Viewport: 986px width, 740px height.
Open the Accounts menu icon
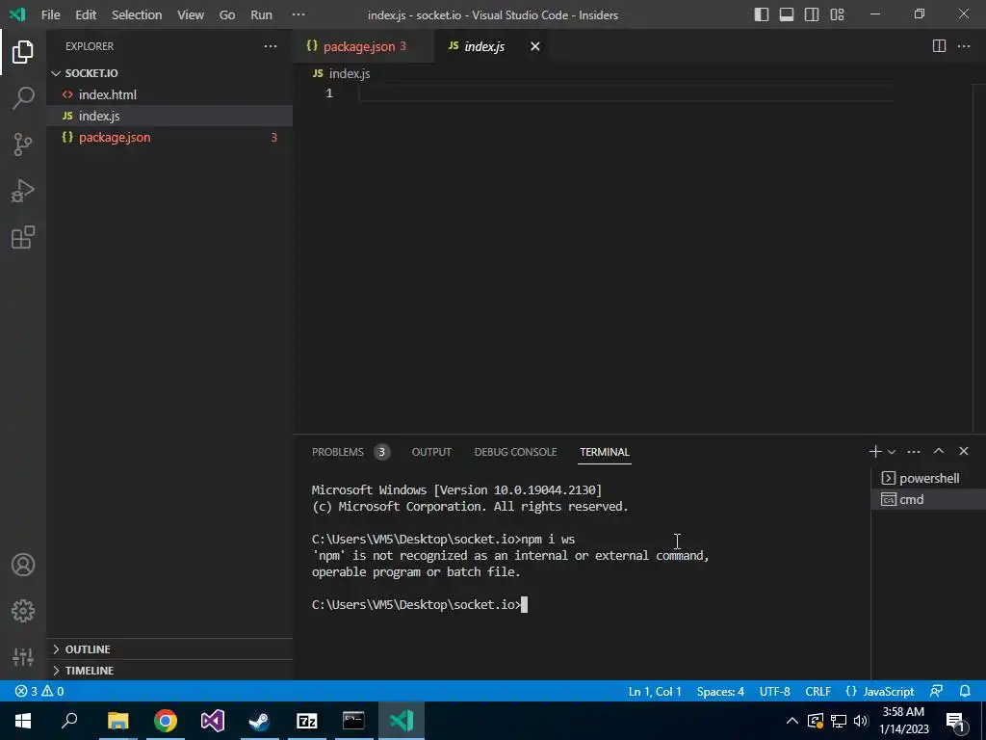tap(23, 565)
